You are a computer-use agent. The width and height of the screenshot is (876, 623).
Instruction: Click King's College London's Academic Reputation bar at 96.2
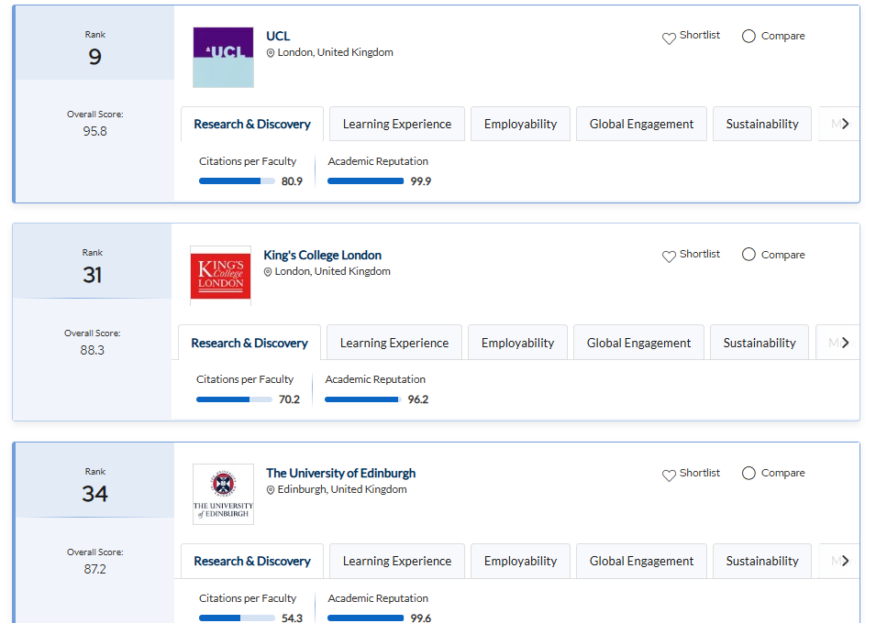pos(362,399)
